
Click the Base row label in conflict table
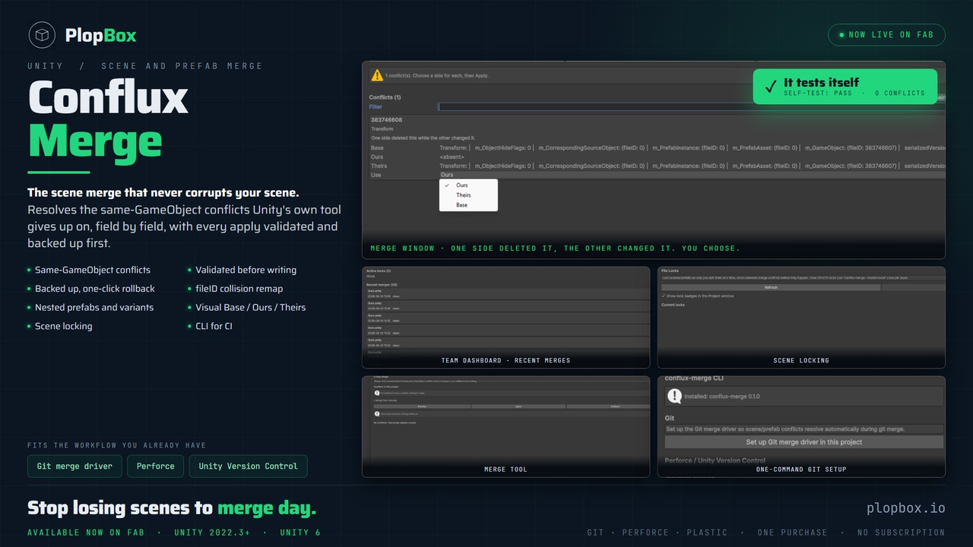click(377, 147)
